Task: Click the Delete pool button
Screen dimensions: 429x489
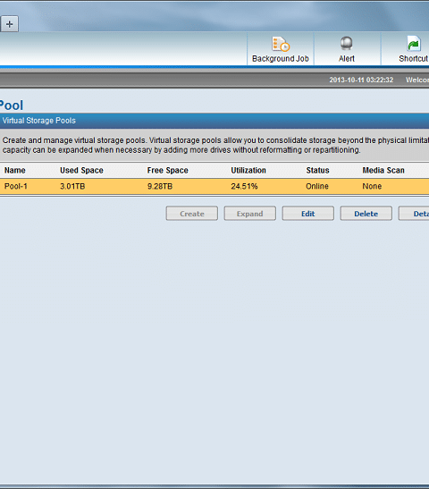Action: (x=366, y=214)
